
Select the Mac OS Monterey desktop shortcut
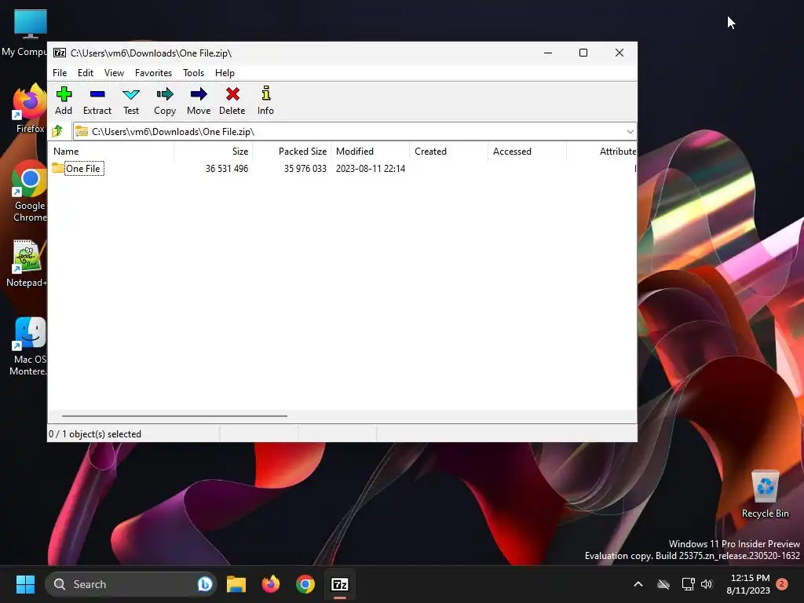coord(29,346)
